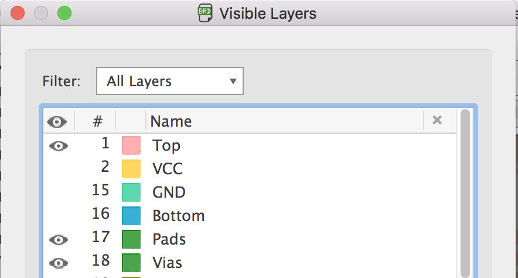Show the GND layer via visibility cell

(58, 192)
